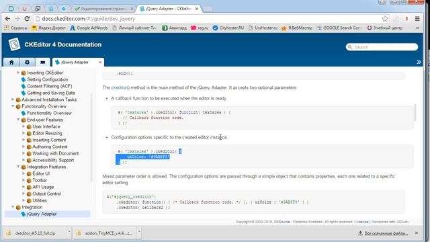
Task: Open Сервисы apps bookmark
Action: [x=15, y=28]
